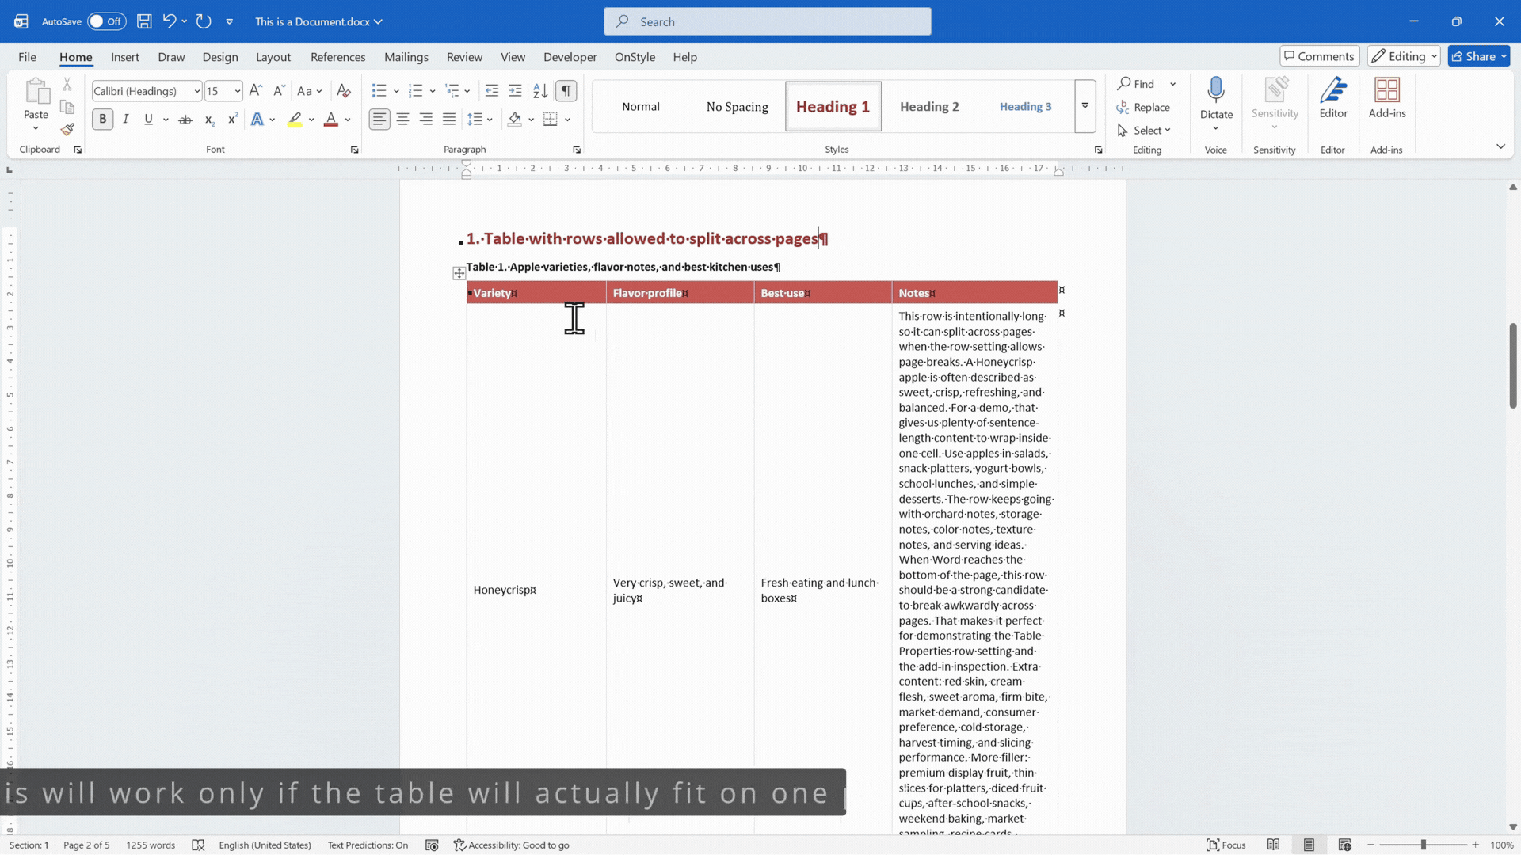Click in the Search box
The width and height of the screenshot is (1521, 855).
coord(767,21)
